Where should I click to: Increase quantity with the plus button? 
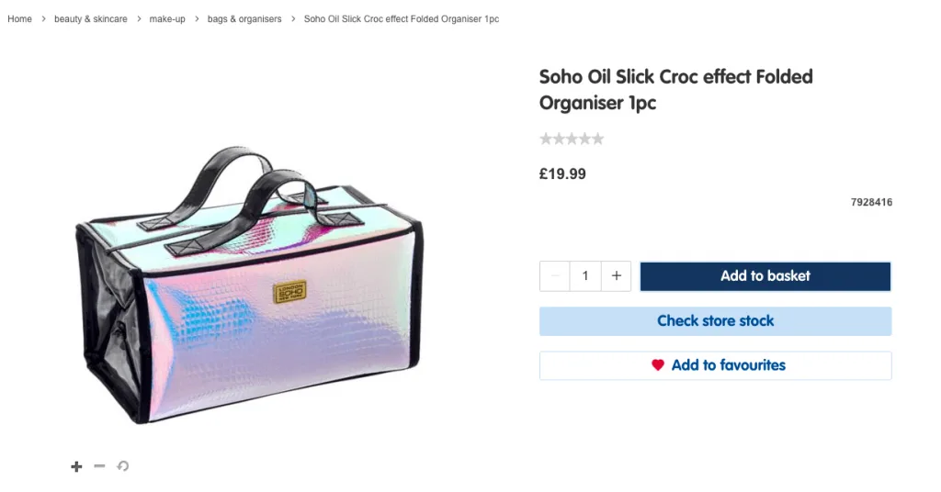(617, 276)
